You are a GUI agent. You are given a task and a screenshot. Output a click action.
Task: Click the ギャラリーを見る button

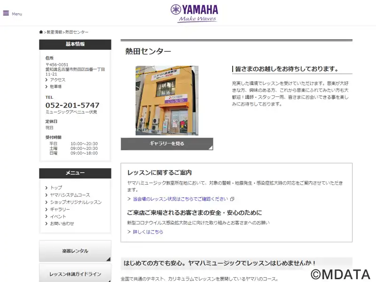pos(167,144)
